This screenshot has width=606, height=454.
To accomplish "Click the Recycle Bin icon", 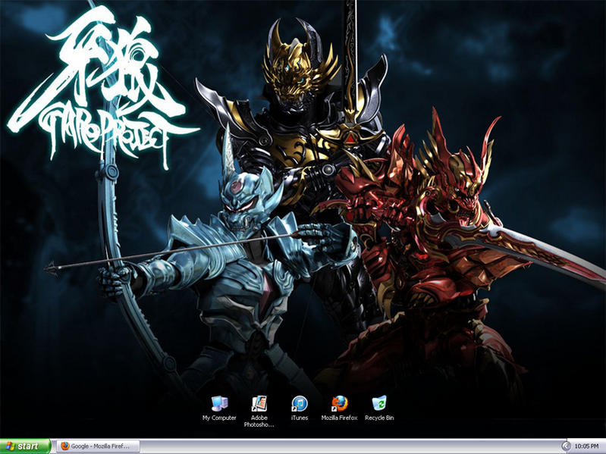I will coord(379,402).
